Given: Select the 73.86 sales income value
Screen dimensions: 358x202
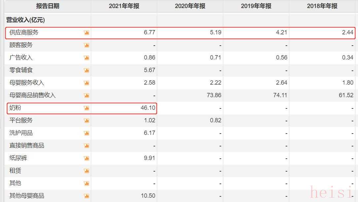Looking at the screenshot, I should pos(214,95).
